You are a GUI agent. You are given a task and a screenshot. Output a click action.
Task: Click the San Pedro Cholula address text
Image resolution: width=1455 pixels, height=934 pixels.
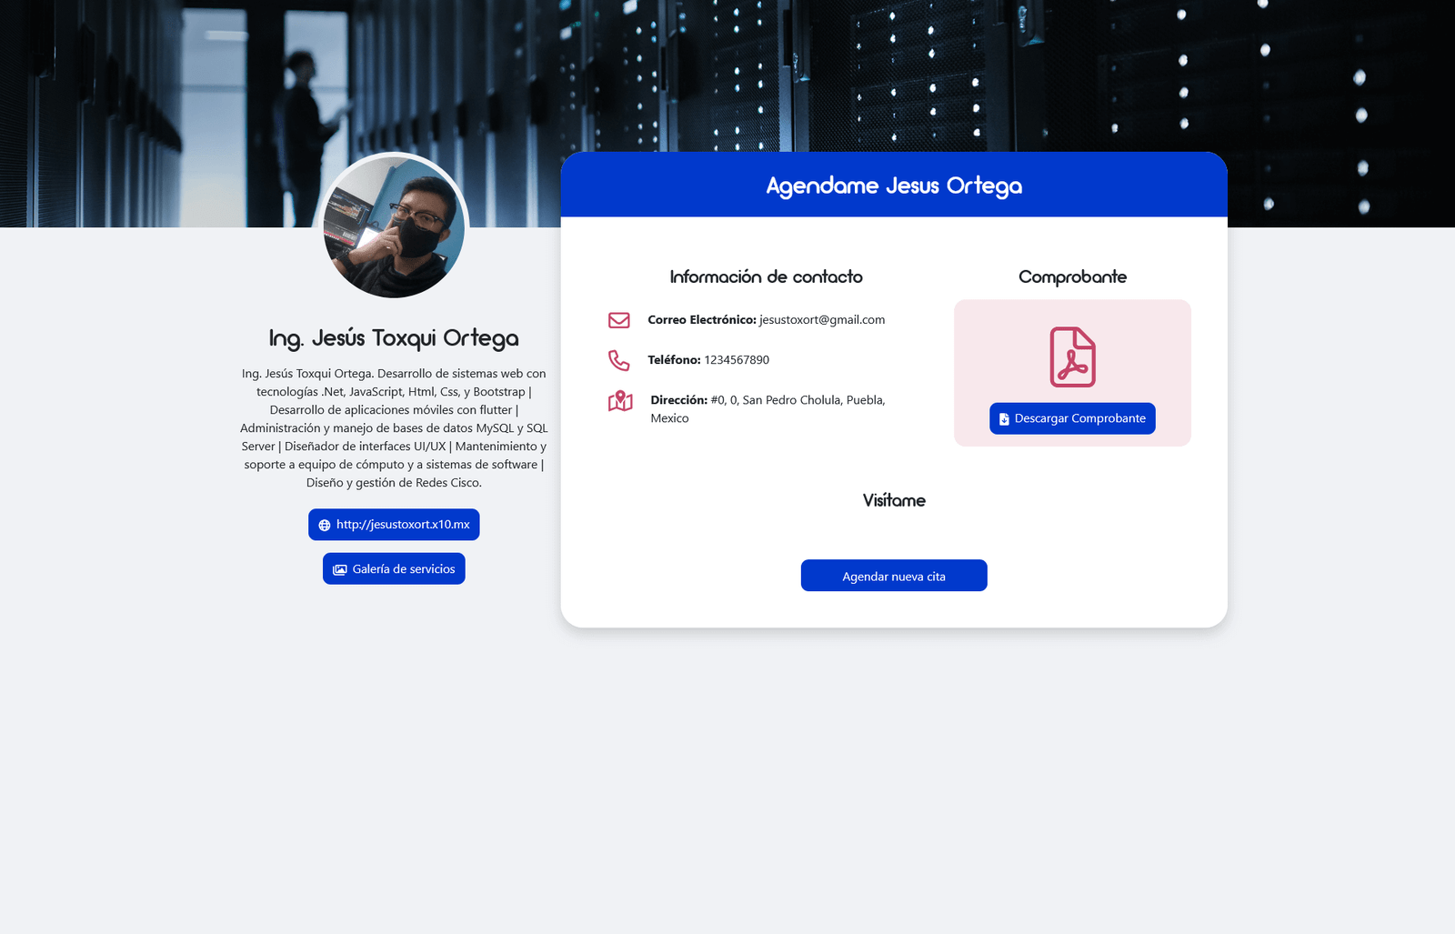pyautogui.click(x=797, y=400)
